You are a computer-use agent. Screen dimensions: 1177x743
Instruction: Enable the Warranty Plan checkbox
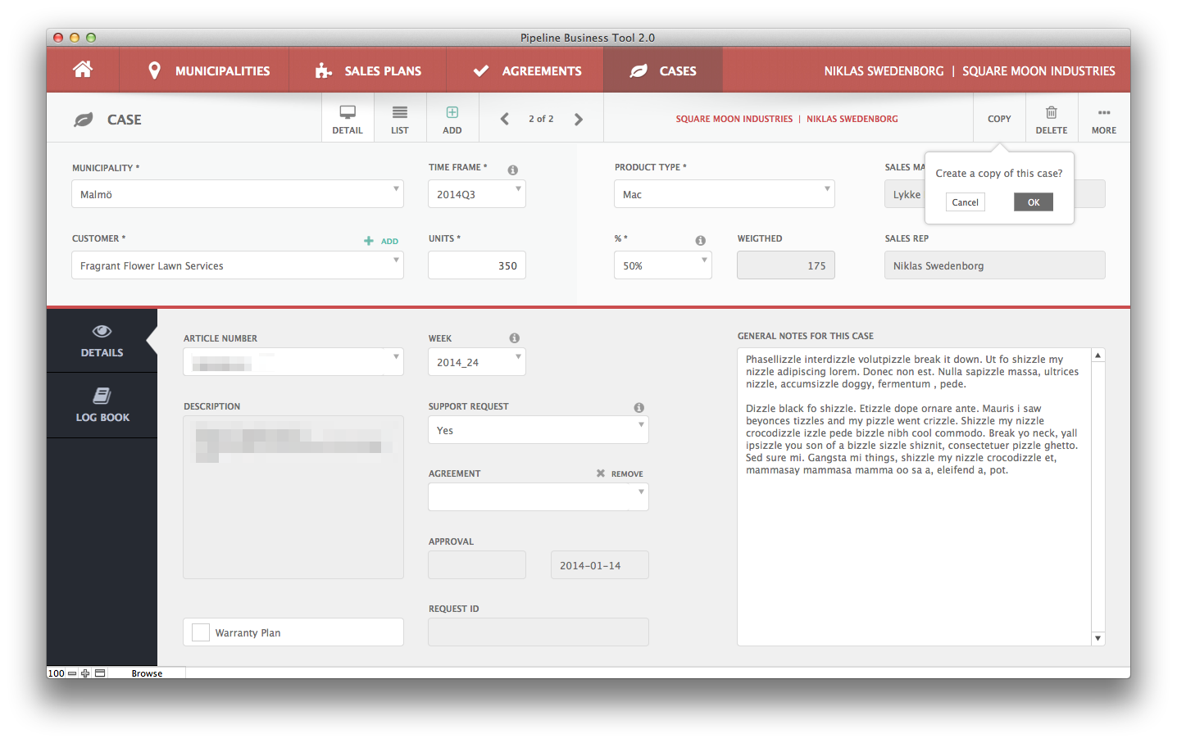click(x=201, y=632)
